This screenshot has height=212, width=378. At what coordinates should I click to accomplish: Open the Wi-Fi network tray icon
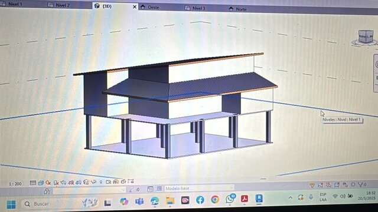pos(335,196)
